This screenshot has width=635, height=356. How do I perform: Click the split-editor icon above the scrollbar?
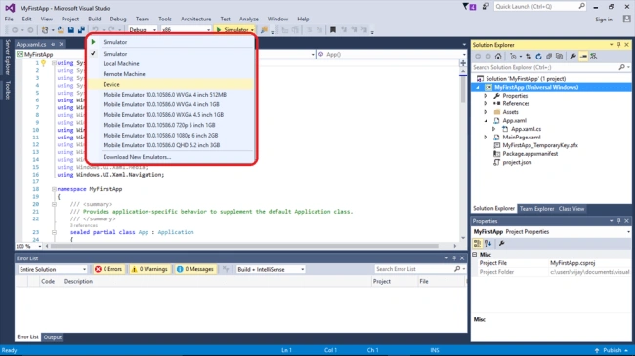click(x=463, y=63)
